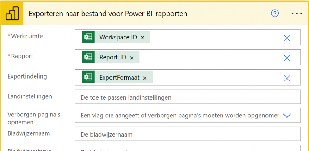The height and width of the screenshot is (151, 309).
Task: Open the help question mark icon
Action: click(275, 14)
